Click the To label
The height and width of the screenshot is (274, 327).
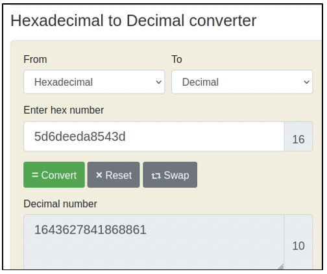pyautogui.click(x=176, y=59)
